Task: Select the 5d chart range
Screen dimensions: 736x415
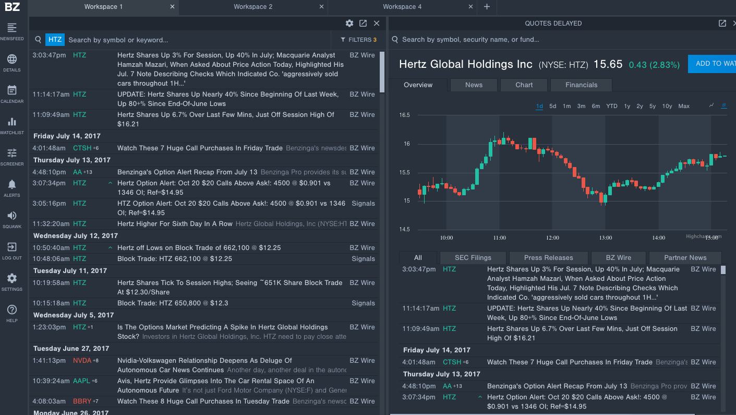Action: (553, 106)
